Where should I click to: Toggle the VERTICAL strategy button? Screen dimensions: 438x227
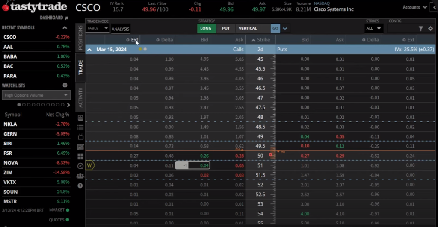pos(248,29)
